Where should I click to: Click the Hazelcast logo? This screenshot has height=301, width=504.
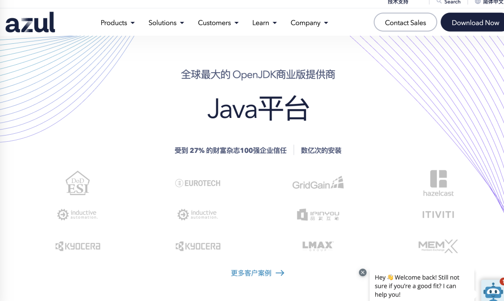click(438, 182)
